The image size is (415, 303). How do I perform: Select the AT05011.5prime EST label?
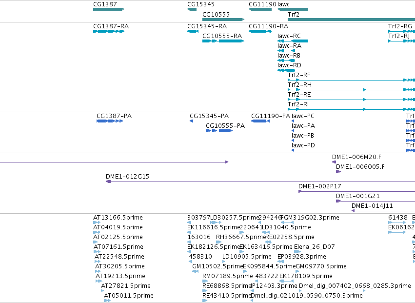129,296
